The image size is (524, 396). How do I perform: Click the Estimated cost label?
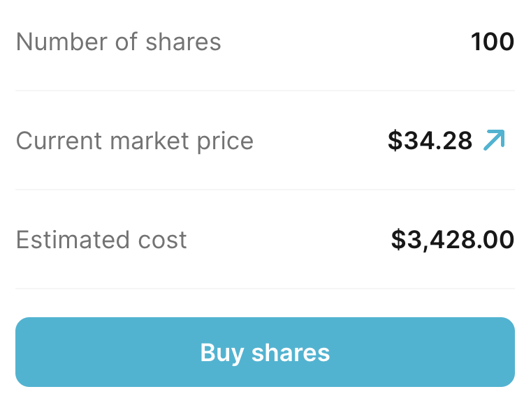[x=101, y=240]
